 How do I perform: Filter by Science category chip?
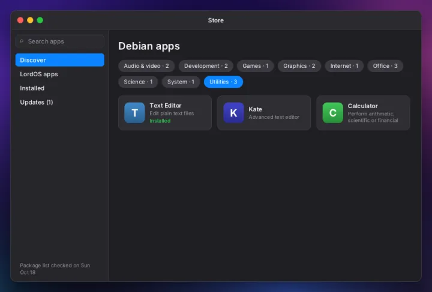(138, 82)
